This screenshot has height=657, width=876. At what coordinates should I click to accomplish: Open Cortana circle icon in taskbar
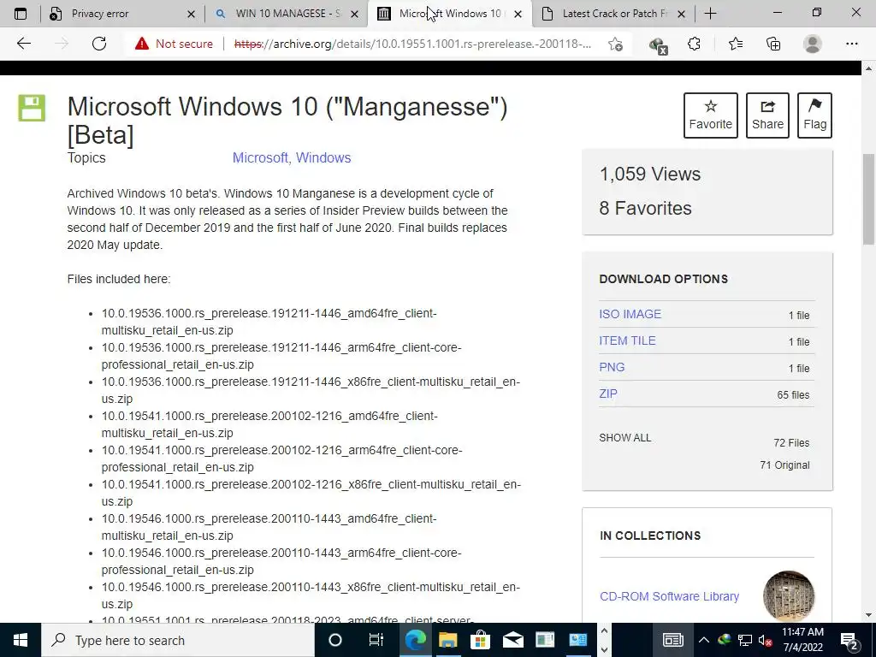tap(334, 640)
